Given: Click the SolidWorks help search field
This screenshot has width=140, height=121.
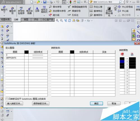Looking at the screenshot, I should pyautogui.click(x=106, y=2).
